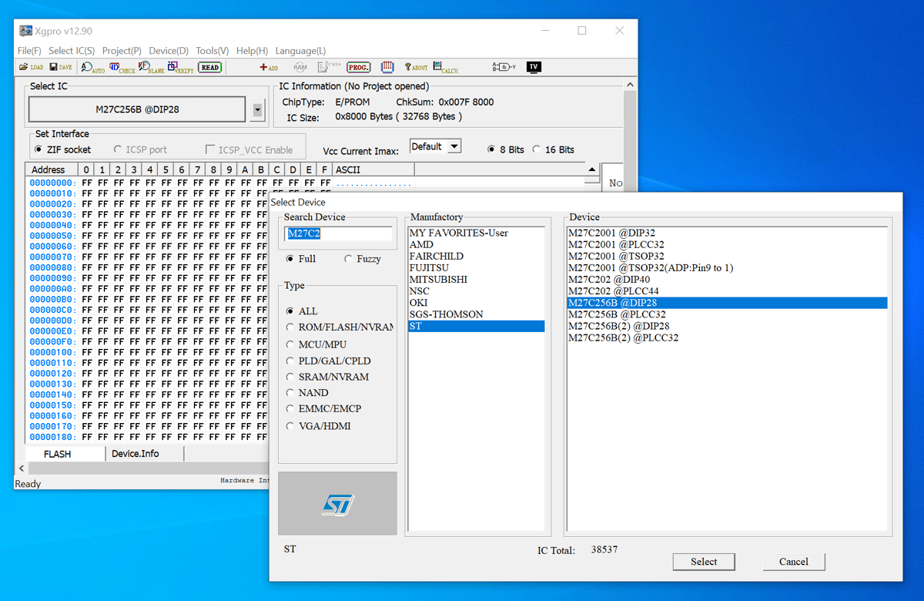Select device M27C2001 @PLCC32
Image resolution: width=924 pixels, height=601 pixels.
[727, 244]
